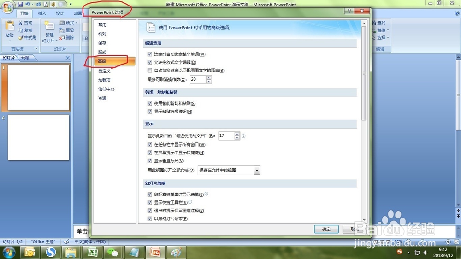
Task: Open Windows Explorer folder on taskbar
Action: coord(71,252)
